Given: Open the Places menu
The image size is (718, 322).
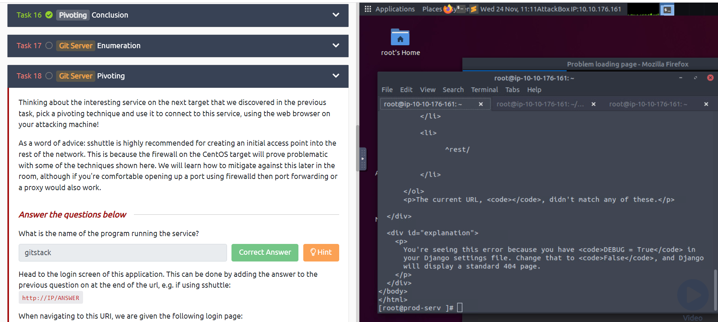Looking at the screenshot, I should point(432,9).
